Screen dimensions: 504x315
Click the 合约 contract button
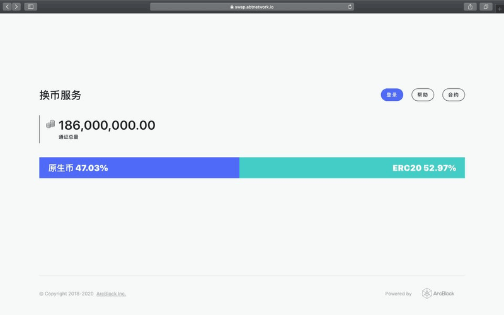pyautogui.click(x=454, y=94)
